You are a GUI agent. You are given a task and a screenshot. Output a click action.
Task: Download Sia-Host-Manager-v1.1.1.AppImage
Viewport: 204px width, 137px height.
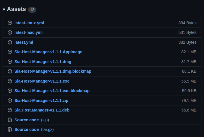(x=48, y=52)
